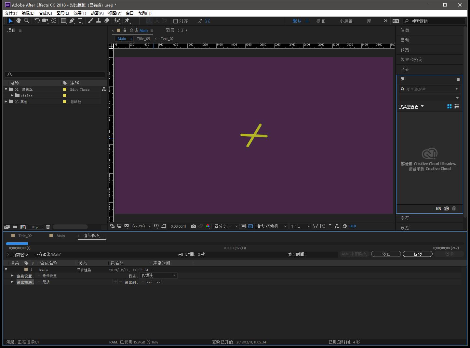Viewport: 470px width, 348px height.
Task: Open the 四分之一 resolution dropdown
Action: click(x=226, y=226)
